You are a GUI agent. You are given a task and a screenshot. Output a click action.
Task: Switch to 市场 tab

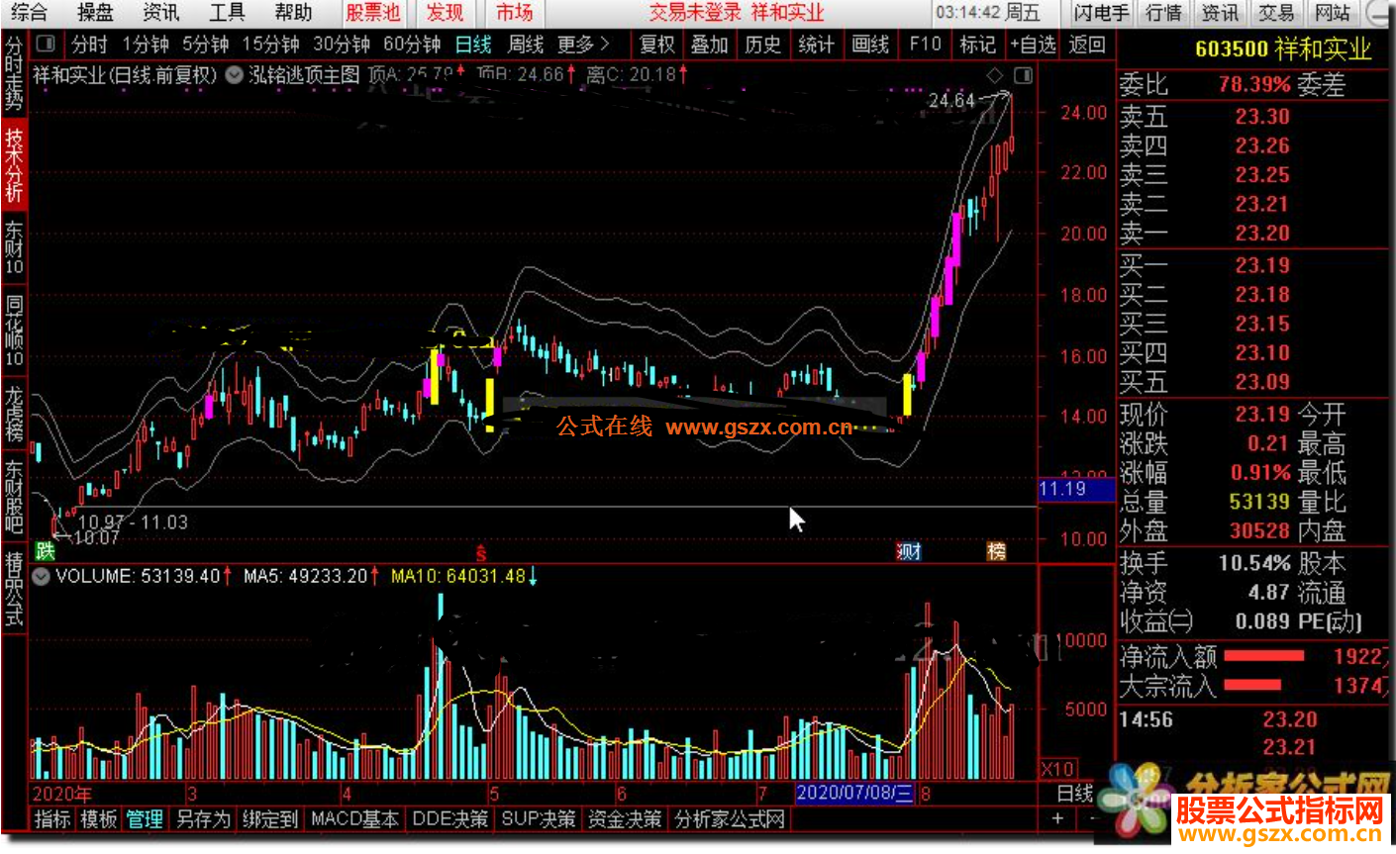[514, 13]
